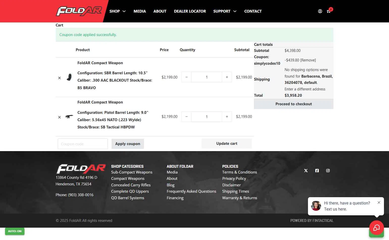
Task: Open the red live chat bubble
Action: tap(376, 228)
